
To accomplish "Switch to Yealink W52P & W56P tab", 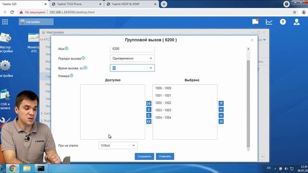I will (130, 4).
